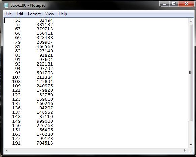This screenshot has width=196, height=157.
Task: Click the value 125894
Action: [45, 81]
